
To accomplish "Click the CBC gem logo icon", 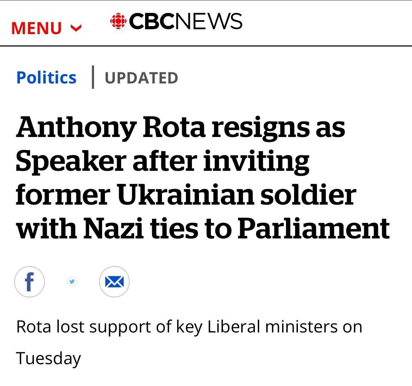I will pos(118,21).
